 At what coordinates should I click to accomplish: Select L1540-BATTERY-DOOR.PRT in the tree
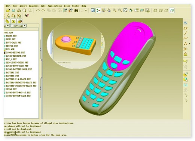[x=19, y=69]
